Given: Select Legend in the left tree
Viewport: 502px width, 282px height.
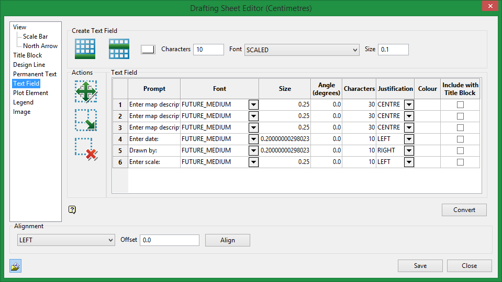Looking at the screenshot, I should (x=23, y=102).
